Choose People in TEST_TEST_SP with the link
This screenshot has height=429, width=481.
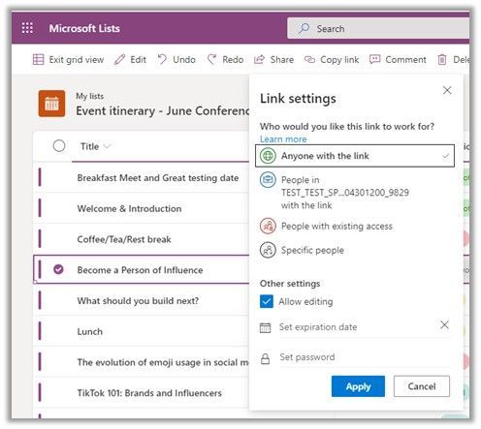[x=355, y=193]
